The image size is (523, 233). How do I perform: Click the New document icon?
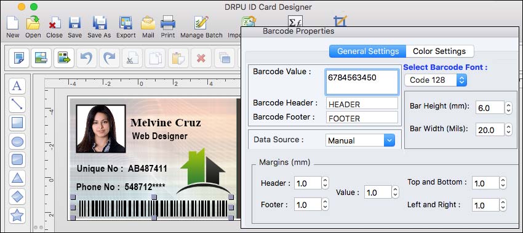(x=13, y=23)
